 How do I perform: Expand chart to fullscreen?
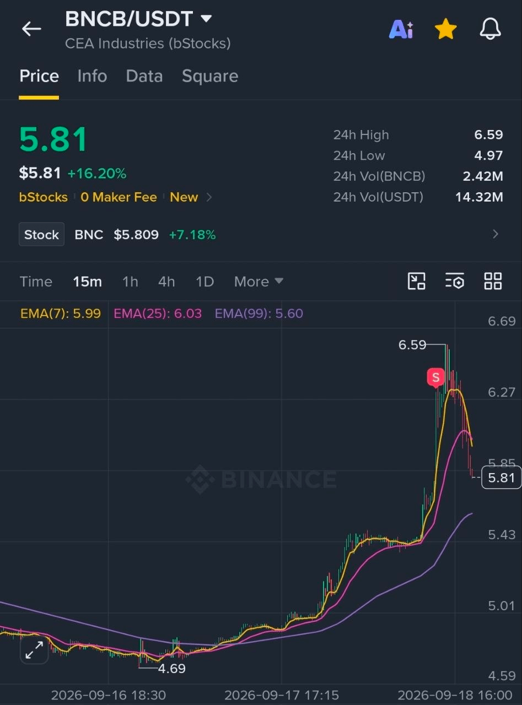[x=34, y=650]
